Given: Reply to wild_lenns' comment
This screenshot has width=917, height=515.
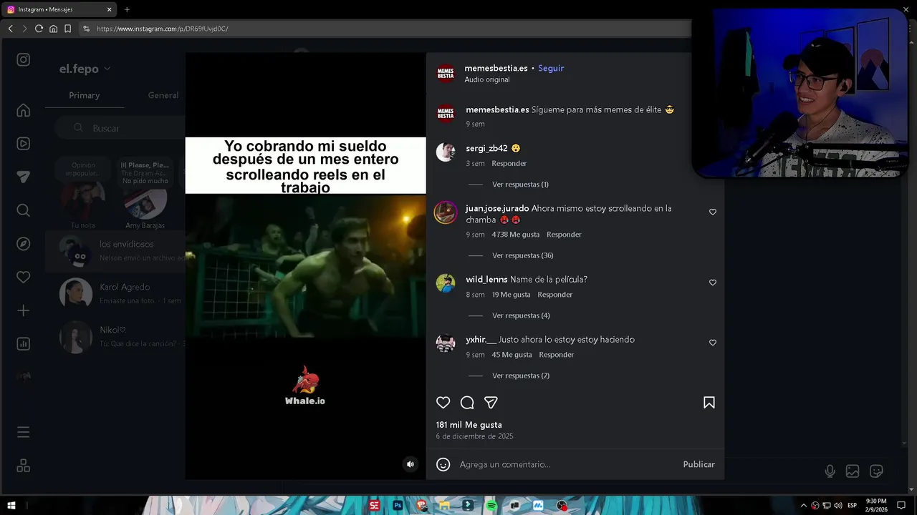Looking at the screenshot, I should (x=555, y=295).
